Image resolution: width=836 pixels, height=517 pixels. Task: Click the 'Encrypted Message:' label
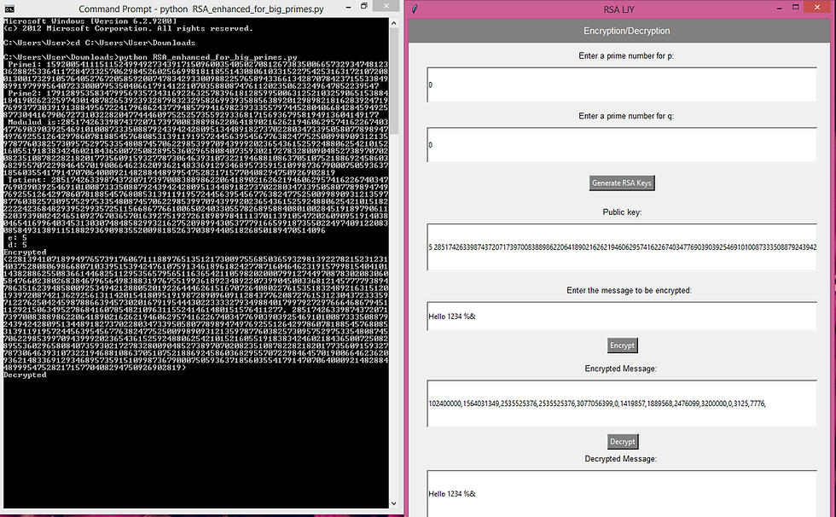point(621,369)
